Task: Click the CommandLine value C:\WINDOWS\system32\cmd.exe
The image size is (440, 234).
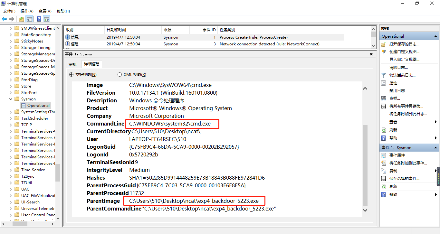Action: click(x=170, y=124)
